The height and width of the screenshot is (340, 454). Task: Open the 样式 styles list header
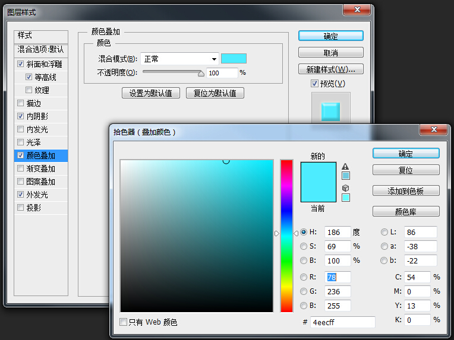click(x=40, y=36)
